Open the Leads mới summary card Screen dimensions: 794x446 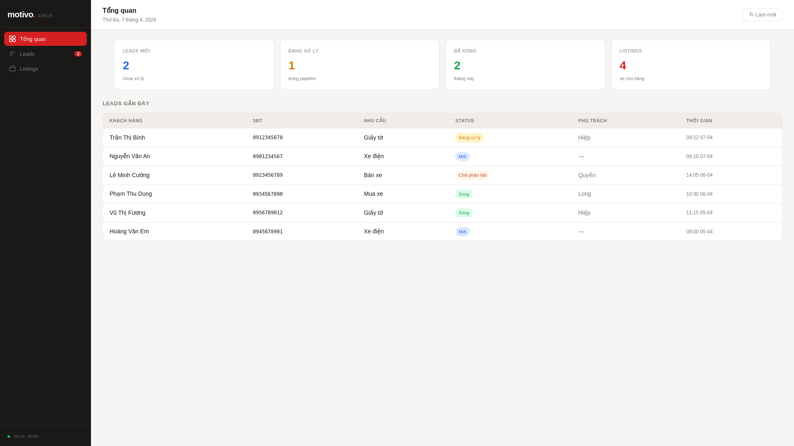pos(194,64)
